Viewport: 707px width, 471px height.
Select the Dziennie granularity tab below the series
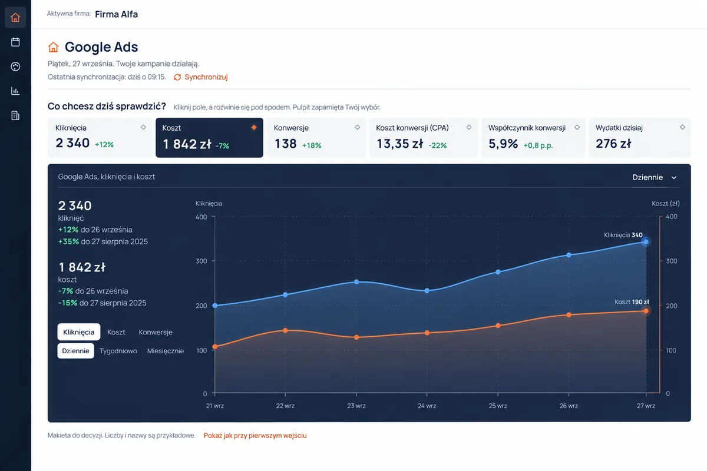click(75, 351)
